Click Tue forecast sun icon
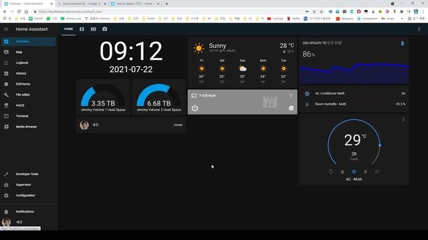428x240 pixels. coord(284,69)
